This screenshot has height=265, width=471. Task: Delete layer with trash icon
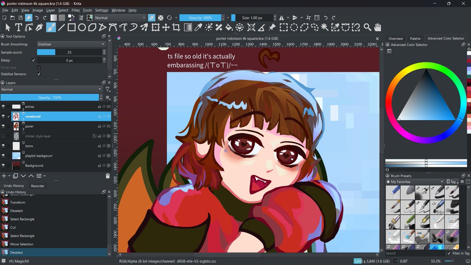click(108, 176)
